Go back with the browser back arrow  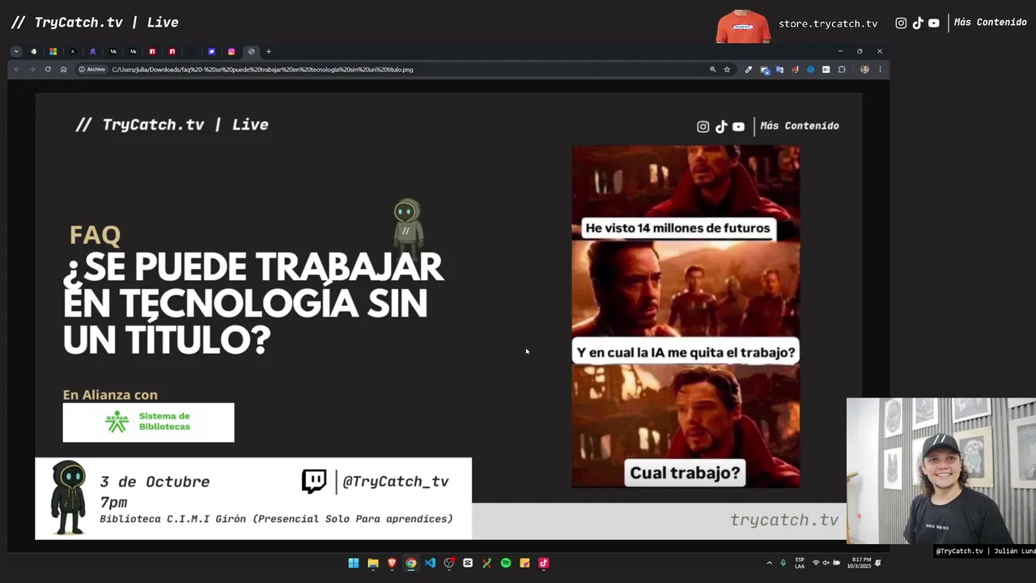coord(17,70)
